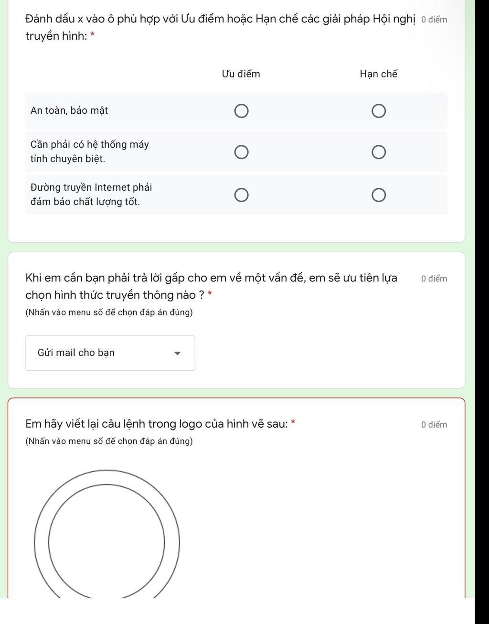Select Hạn chế for An toàn, bảo mật

(x=379, y=111)
